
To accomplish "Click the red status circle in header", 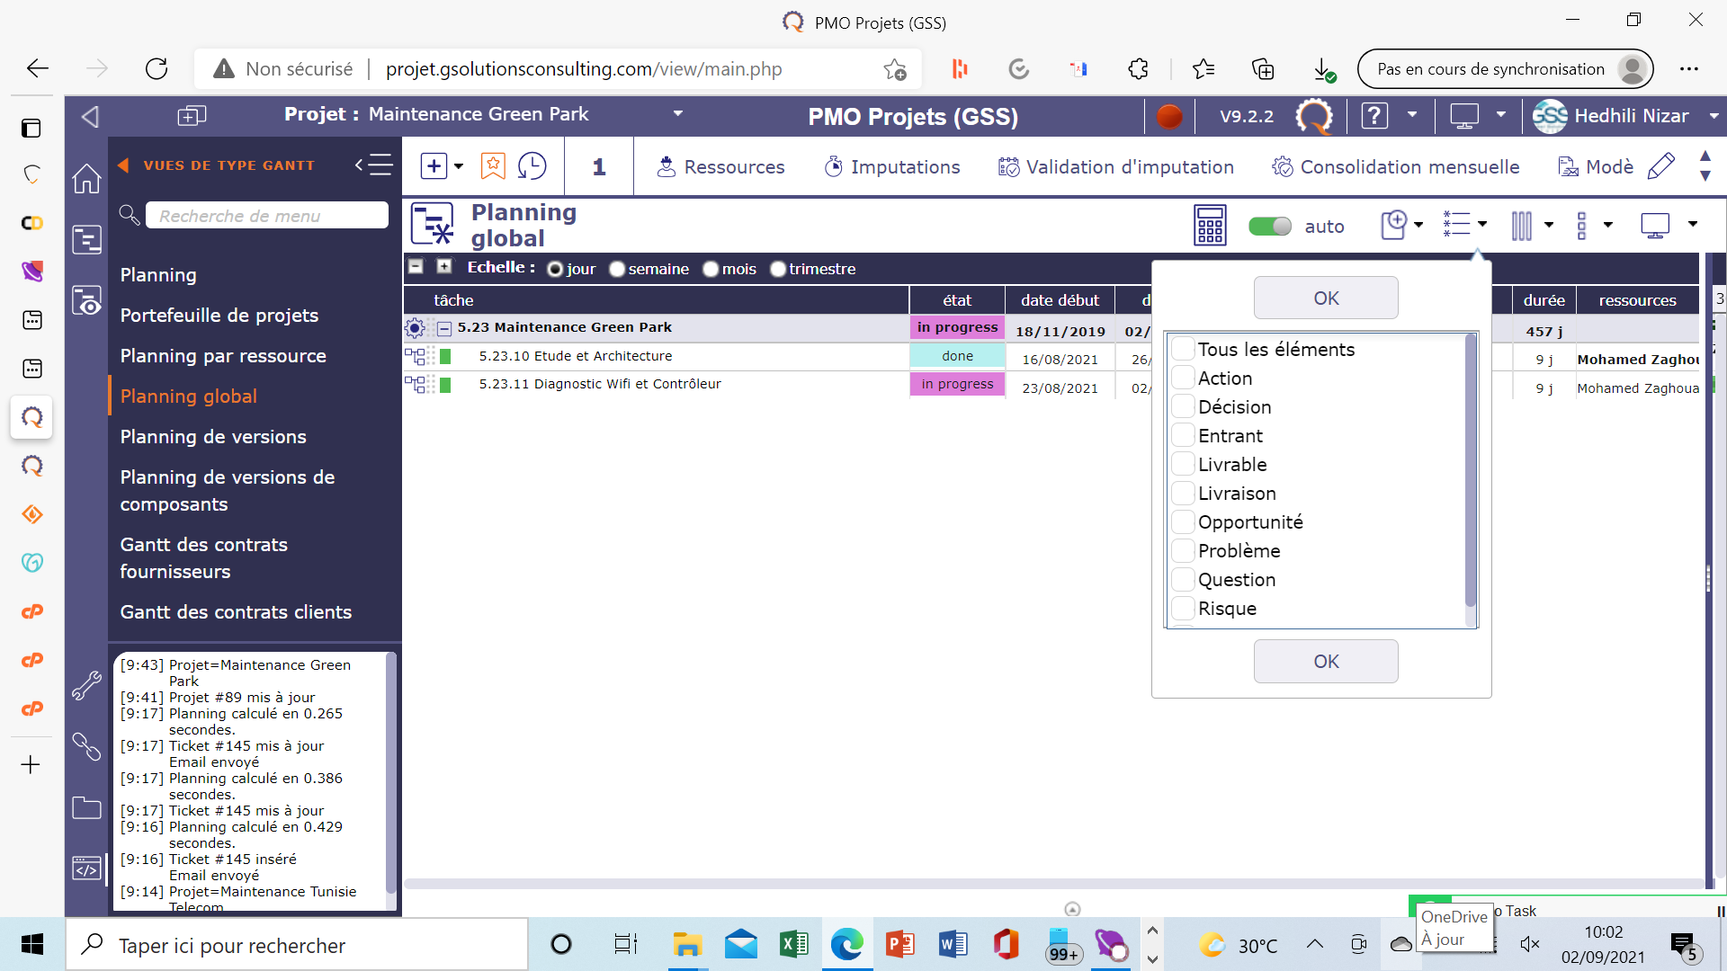I will (x=1169, y=116).
